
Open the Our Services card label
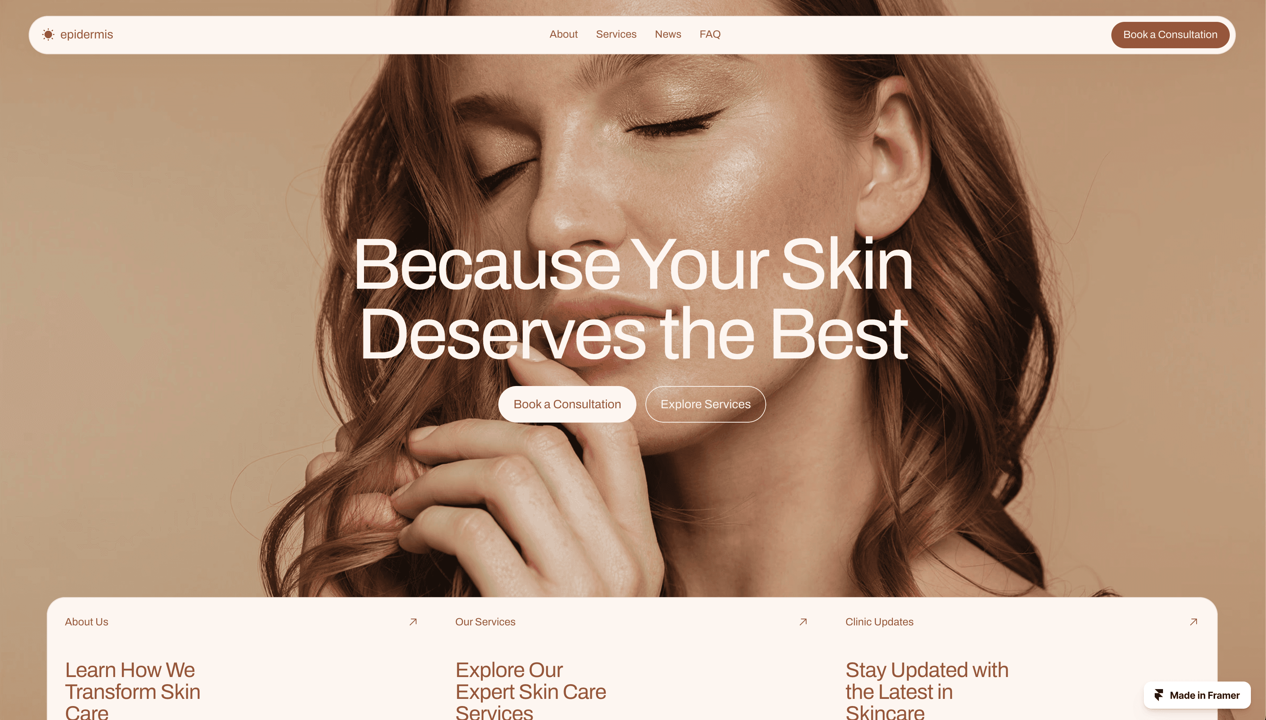pyautogui.click(x=486, y=622)
